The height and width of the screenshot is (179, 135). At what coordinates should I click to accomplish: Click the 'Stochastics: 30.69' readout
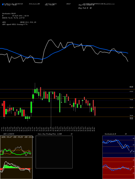click(x=9, y=14)
